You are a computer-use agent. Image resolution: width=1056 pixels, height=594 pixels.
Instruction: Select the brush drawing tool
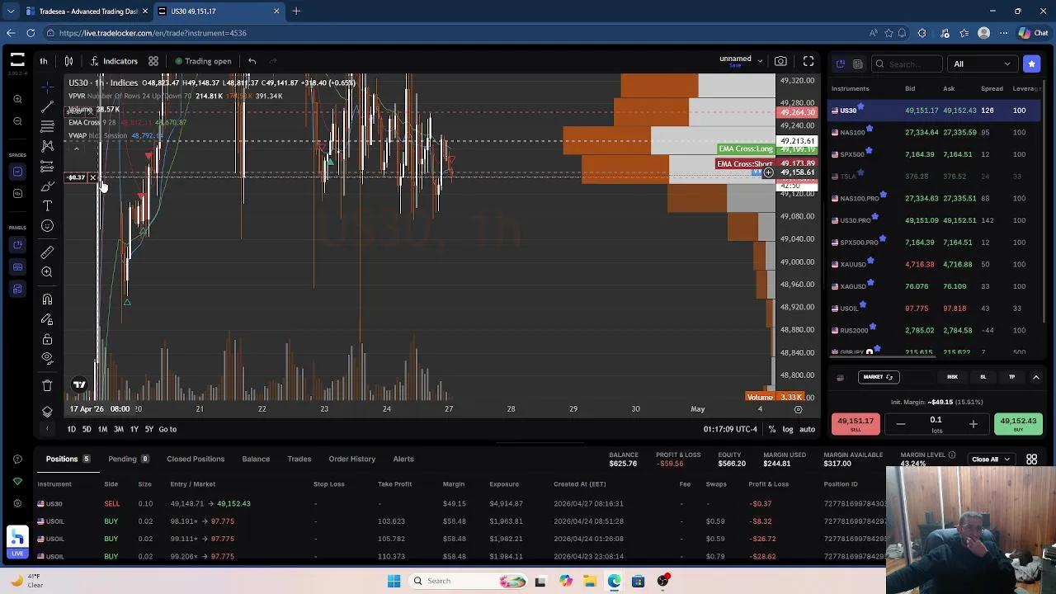tap(47, 186)
